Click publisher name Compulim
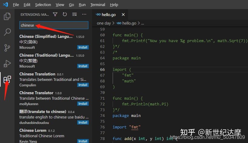 click(x=28, y=85)
